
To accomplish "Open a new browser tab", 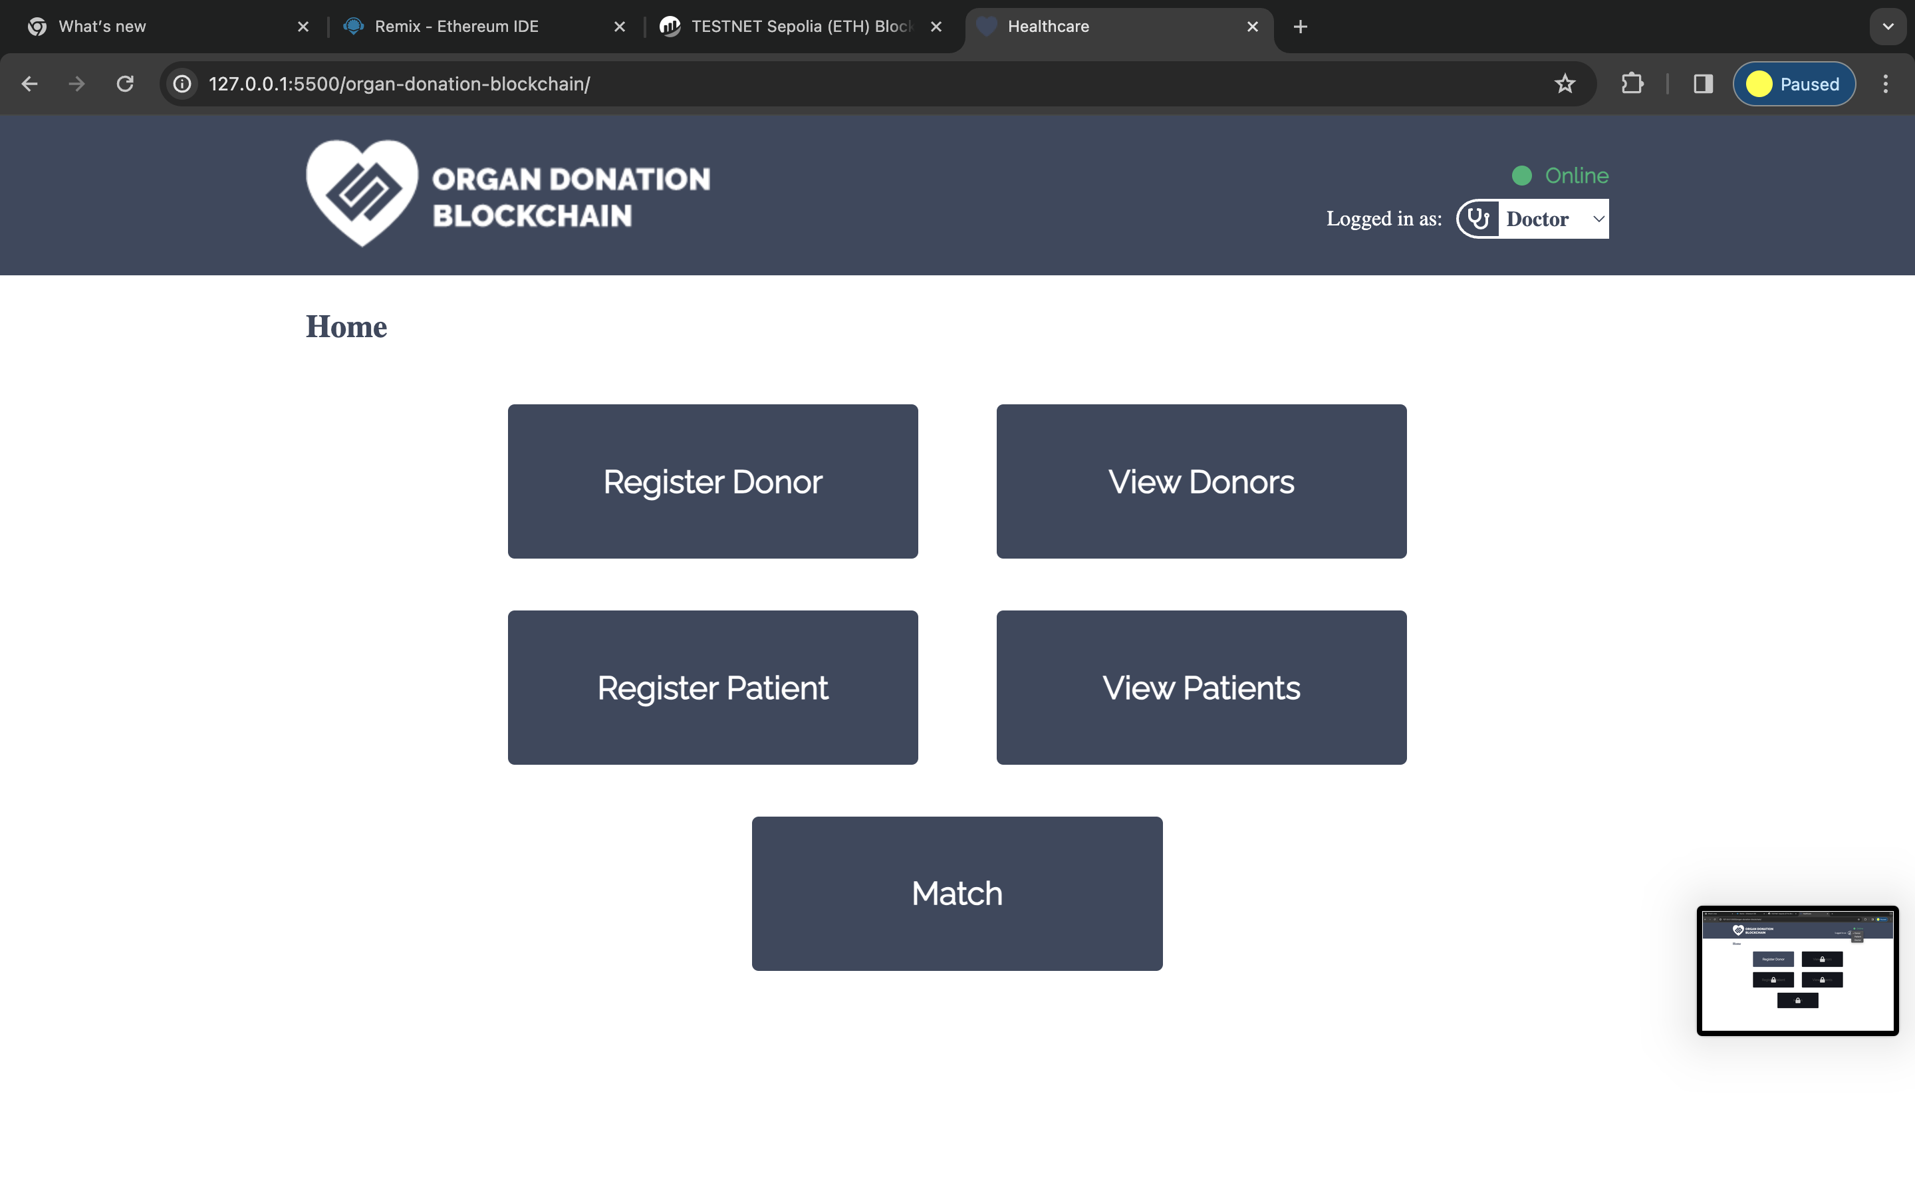I will pyautogui.click(x=1300, y=27).
